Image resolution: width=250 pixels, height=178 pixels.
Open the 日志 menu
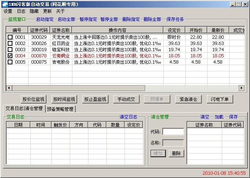tap(21, 11)
